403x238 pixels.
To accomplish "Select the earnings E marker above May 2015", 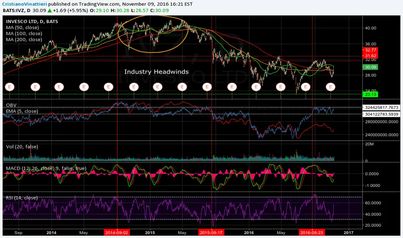I will pyautogui.click(x=182, y=87).
